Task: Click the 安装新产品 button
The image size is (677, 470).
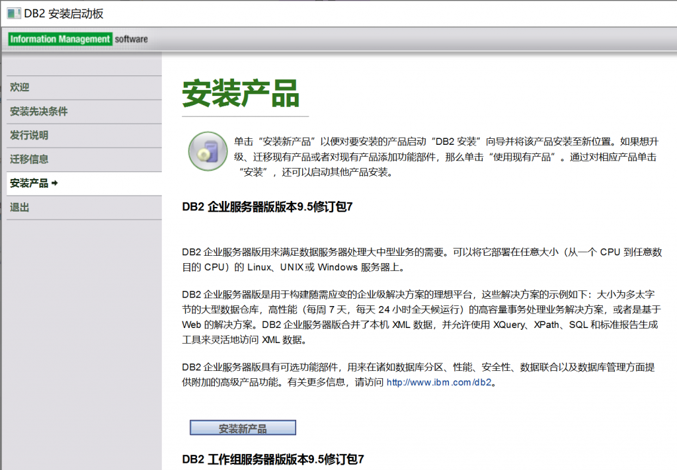Action: (x=243, y=428)
